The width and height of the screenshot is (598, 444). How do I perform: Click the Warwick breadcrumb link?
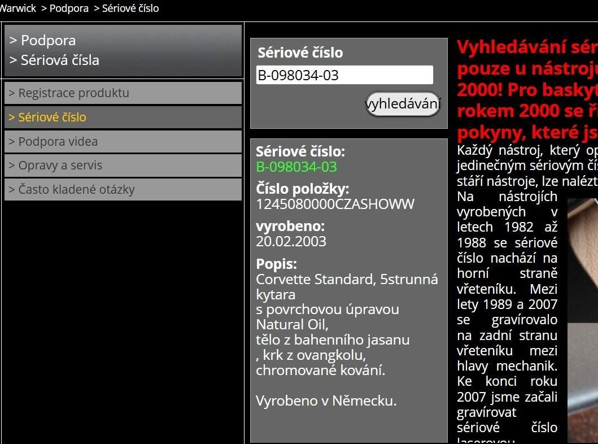(x=17, y=8)
